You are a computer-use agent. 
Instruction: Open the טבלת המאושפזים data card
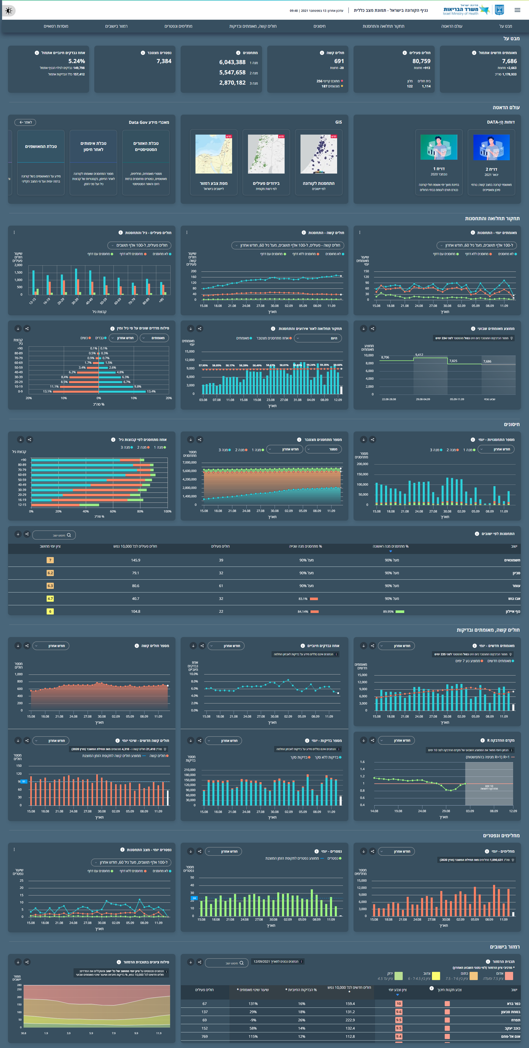pos(41,163)
